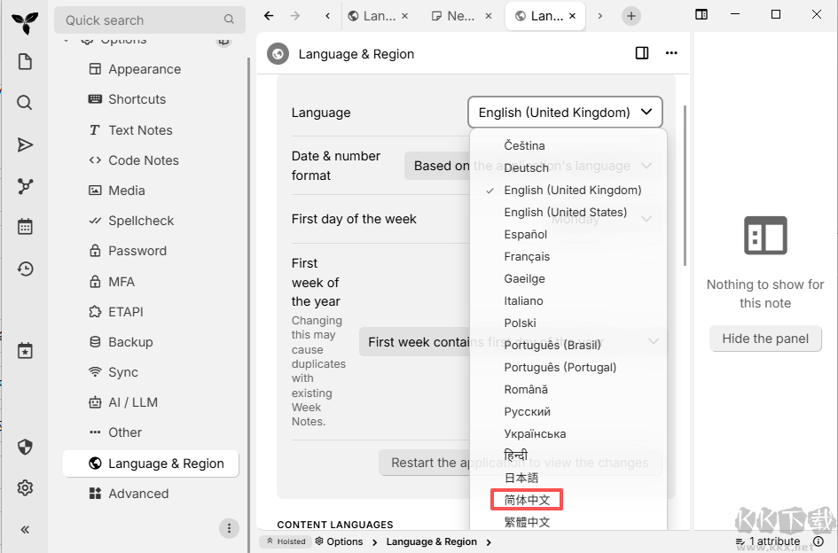Click the jump-to-note arrow icon
838x553 pixels.
tap(25, 144)
